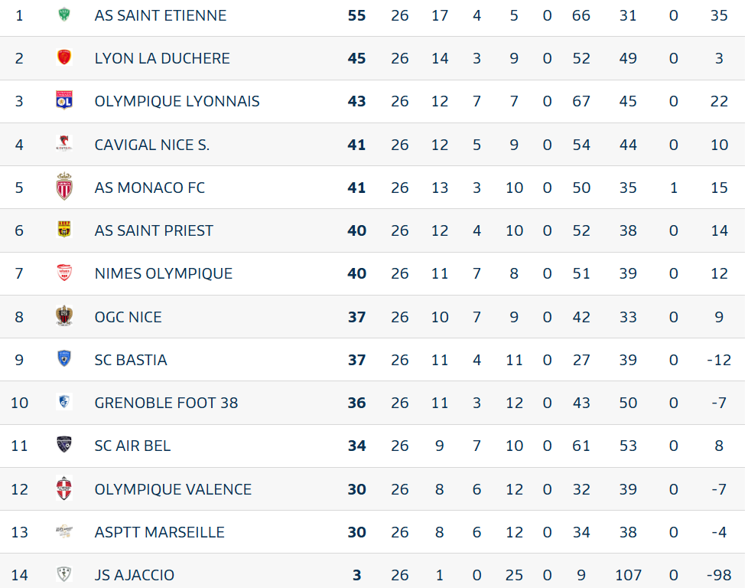Click the AS Monaco FC crowned crest

64,187
